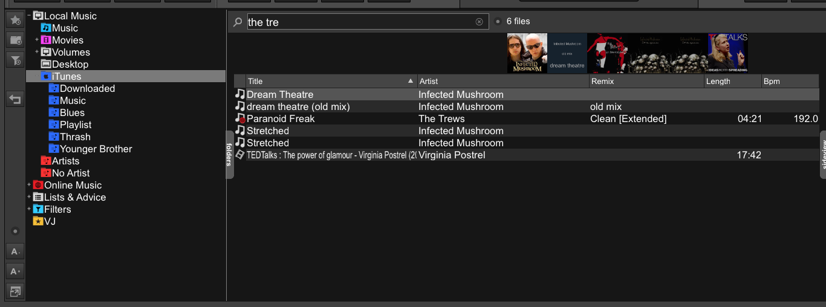Click the add virtual folder icon

(15, 40)
